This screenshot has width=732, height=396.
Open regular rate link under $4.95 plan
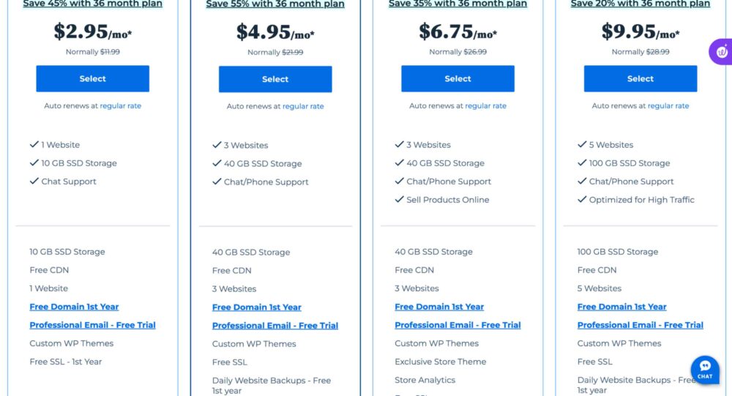point(303,106)
